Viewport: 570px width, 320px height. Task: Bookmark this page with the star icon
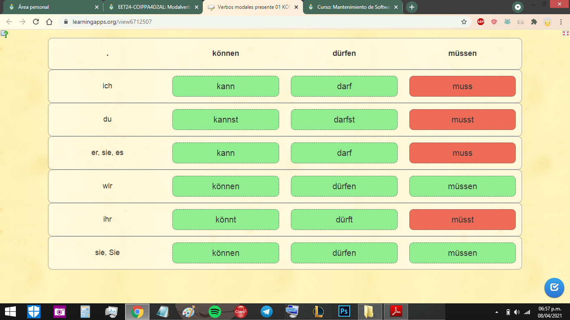[x=464, y=22]
